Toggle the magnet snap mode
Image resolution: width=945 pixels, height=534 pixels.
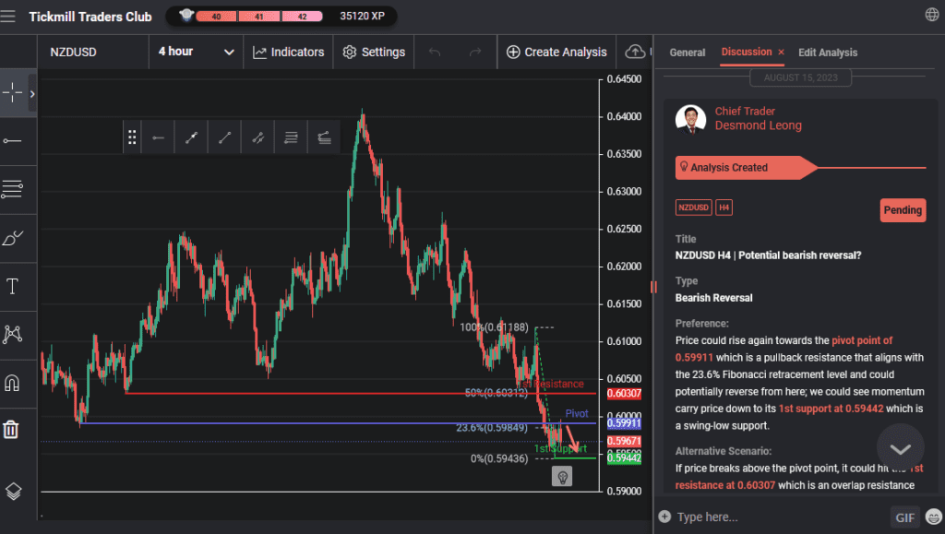coord(13,383)
